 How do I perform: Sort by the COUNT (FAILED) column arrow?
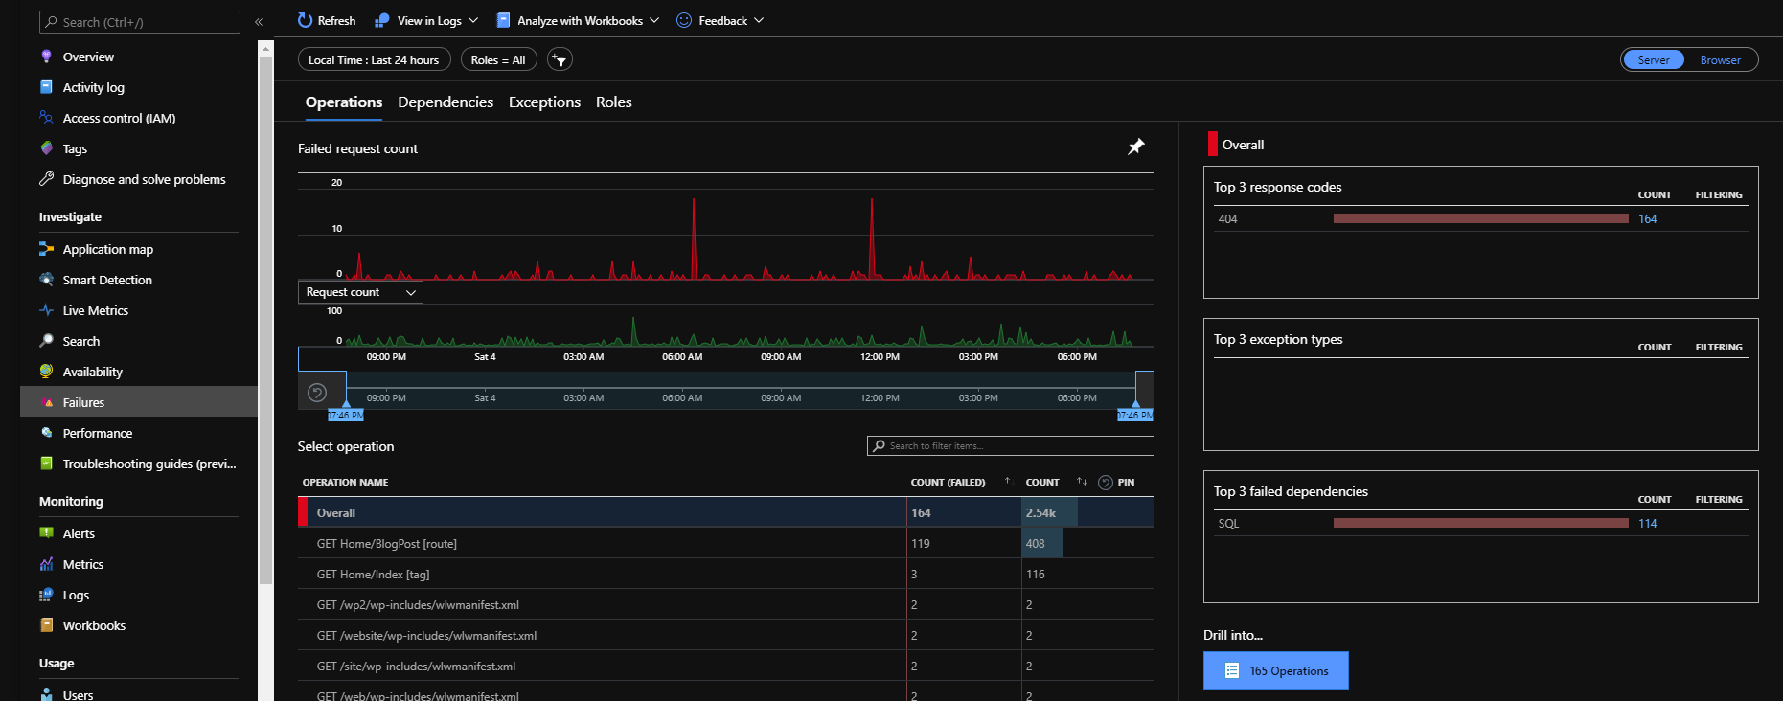tap(1007, 481)
